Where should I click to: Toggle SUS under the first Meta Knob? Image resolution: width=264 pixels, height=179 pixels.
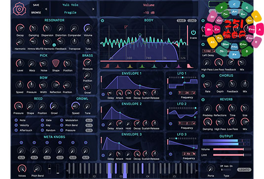coord(21,158)
